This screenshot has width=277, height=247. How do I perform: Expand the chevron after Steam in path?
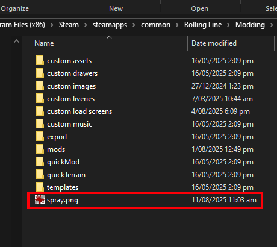tap(86, 25)
